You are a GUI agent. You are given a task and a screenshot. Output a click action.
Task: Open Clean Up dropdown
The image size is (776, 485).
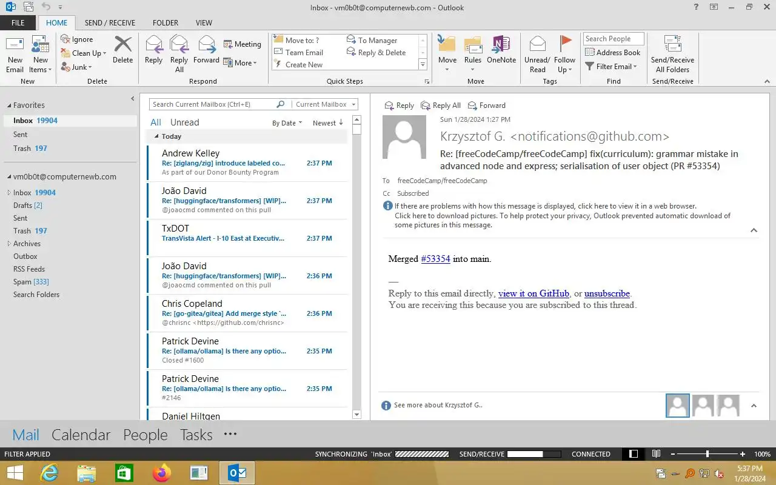84,53
